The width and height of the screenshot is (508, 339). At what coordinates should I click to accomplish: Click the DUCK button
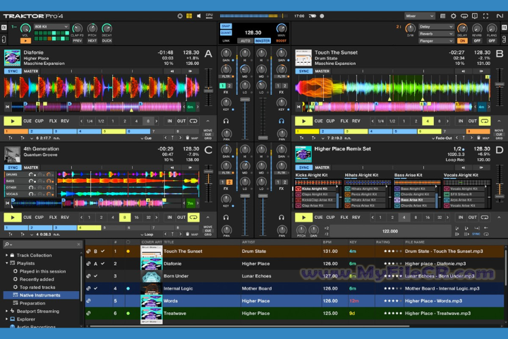click(x=107, y=41)
